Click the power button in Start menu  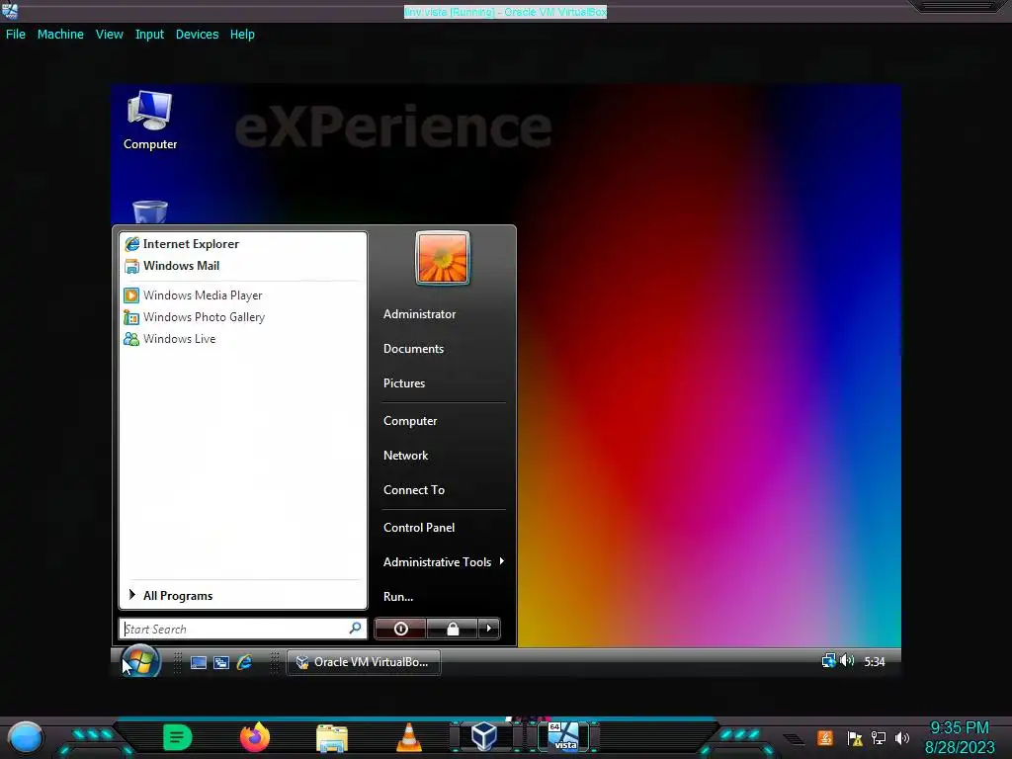[400, 629]
